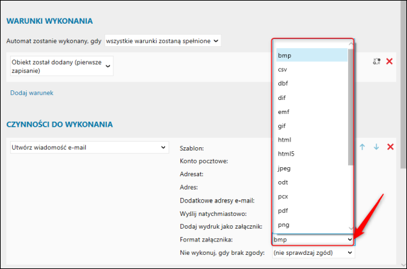Open the 'wszystkie warunki zostaną spełnione' dropdown
Image resolution: width=407 pixels, height=269 pixels.
pos(163,40)
